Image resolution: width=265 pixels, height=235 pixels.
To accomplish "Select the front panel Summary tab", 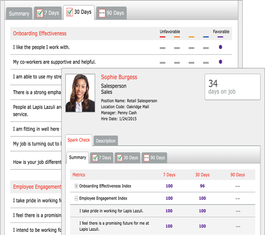I will pos(77,158).
